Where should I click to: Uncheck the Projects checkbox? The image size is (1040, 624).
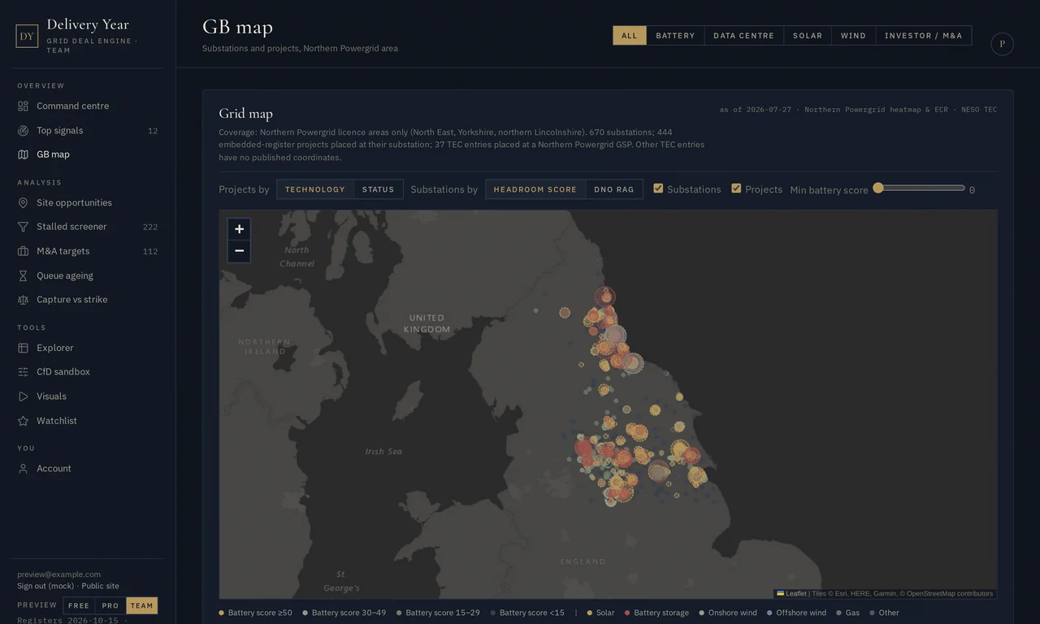click(736, 188)
